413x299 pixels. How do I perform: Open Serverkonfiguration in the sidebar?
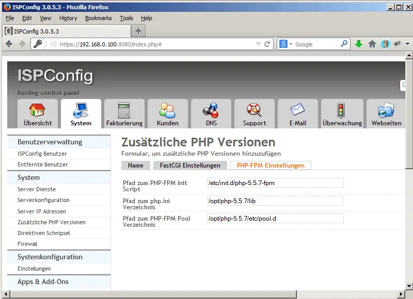click(43, 200)
